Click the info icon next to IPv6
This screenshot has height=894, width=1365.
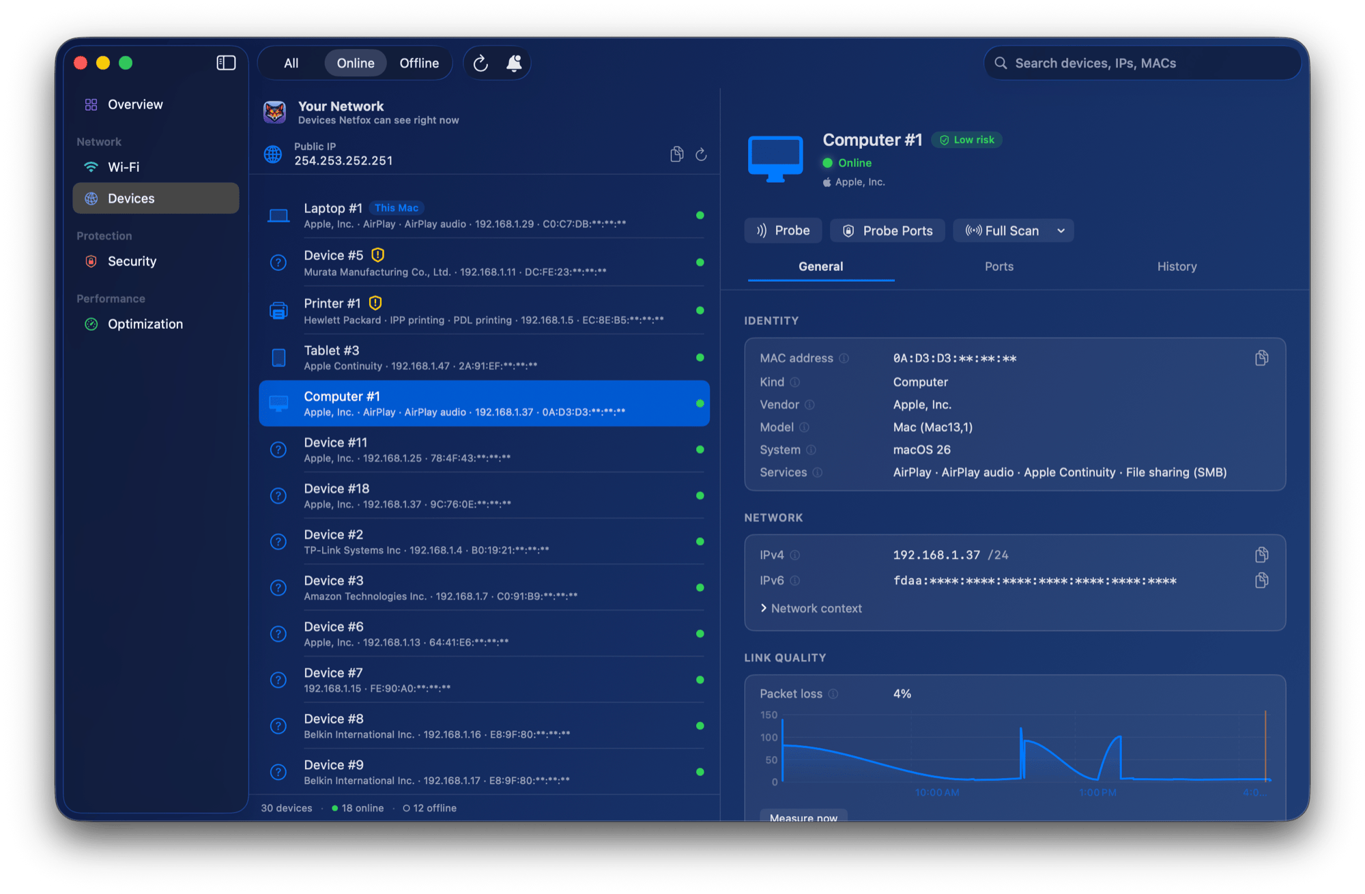pyautogui.click(x=795, y=581)
